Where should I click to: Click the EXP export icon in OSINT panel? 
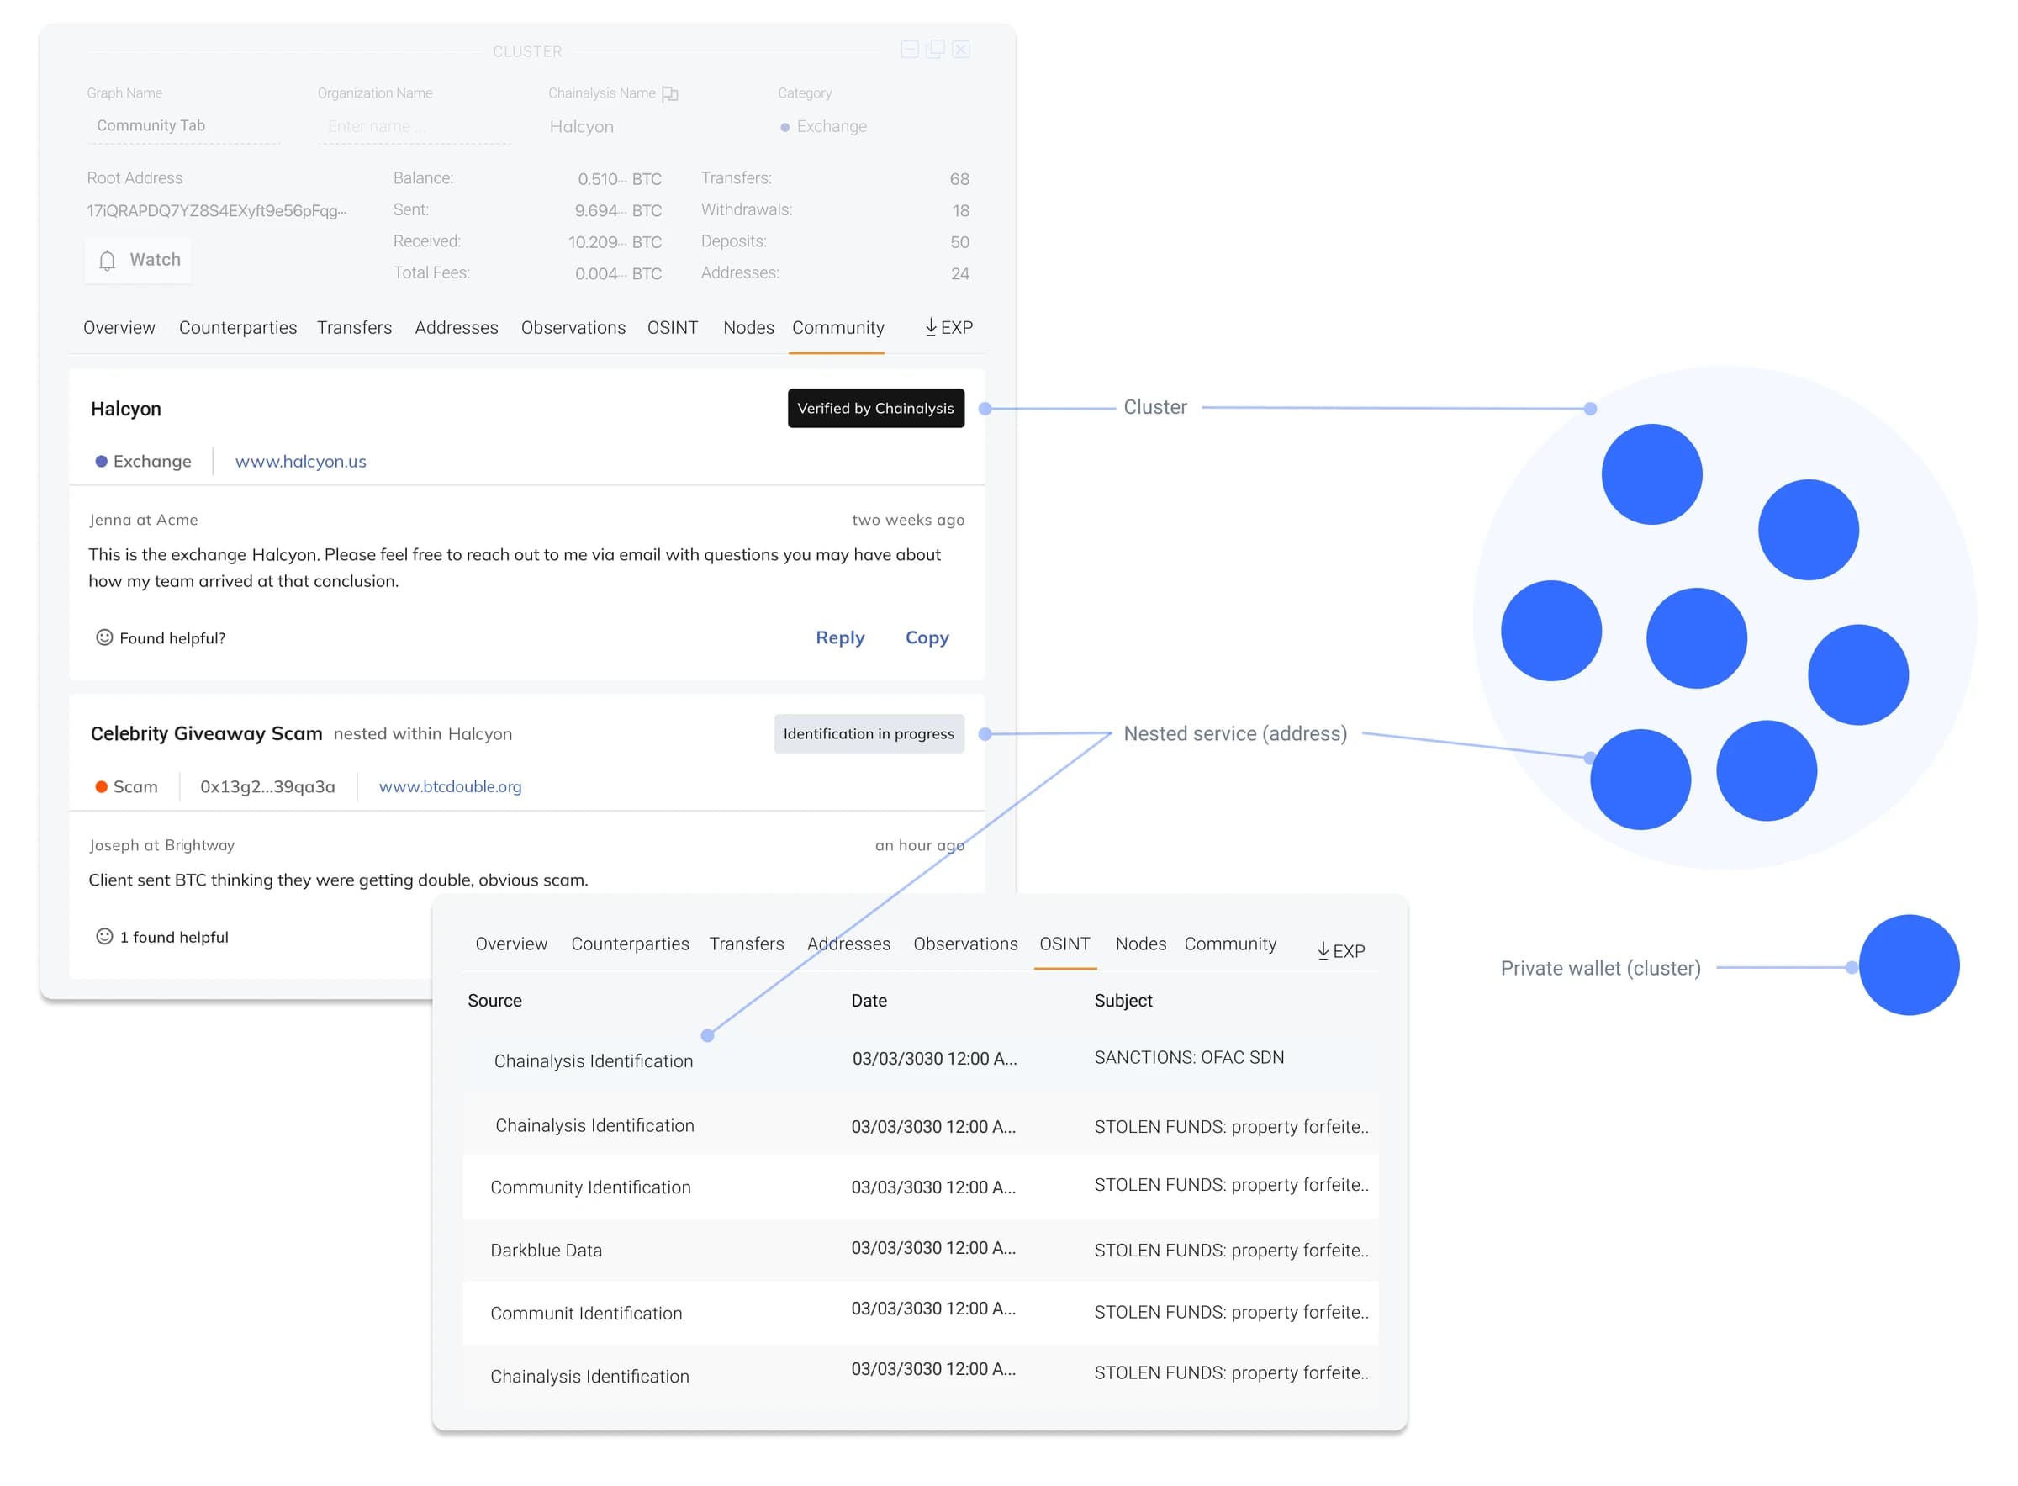pos(1341,951)
